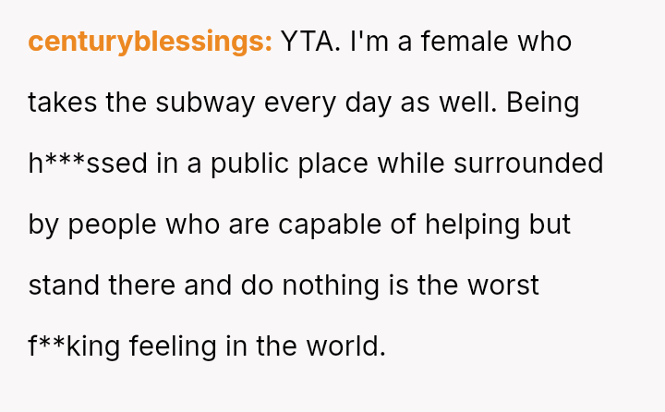Select the word "female" in first line
Image resolution: width=665 pixels, height=412 pixels.
465,42
